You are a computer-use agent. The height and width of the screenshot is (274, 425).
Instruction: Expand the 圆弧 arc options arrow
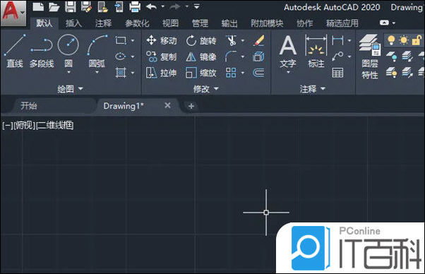[x=97, y=72]
